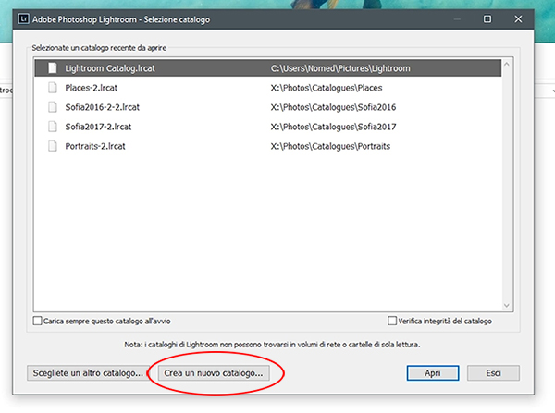Click the file icon beside Sofia2017-2.lrcat

53,127
